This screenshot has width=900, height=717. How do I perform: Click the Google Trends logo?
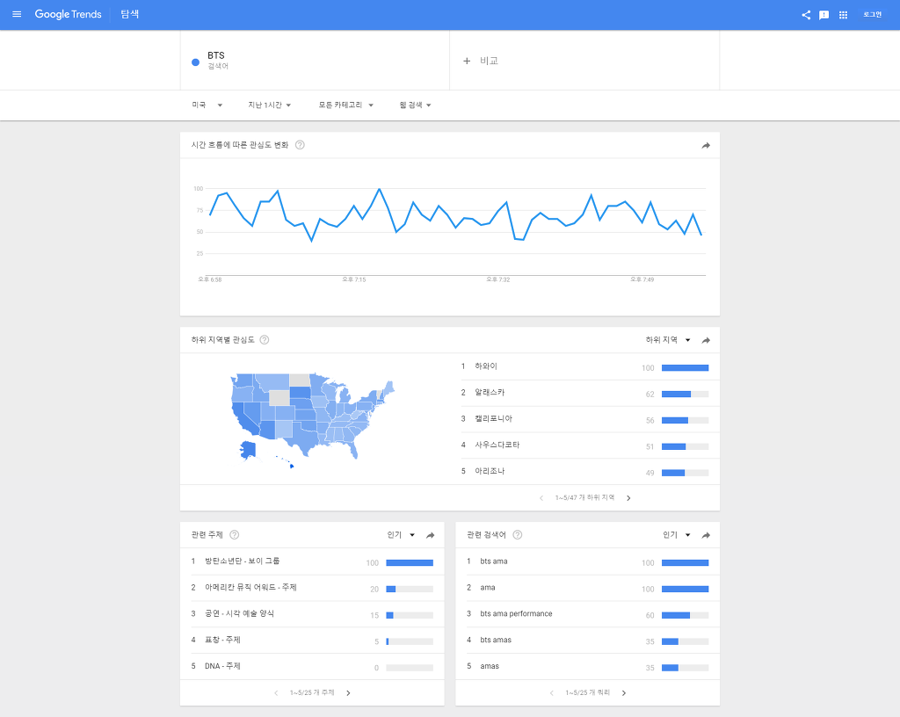(68, 14)
